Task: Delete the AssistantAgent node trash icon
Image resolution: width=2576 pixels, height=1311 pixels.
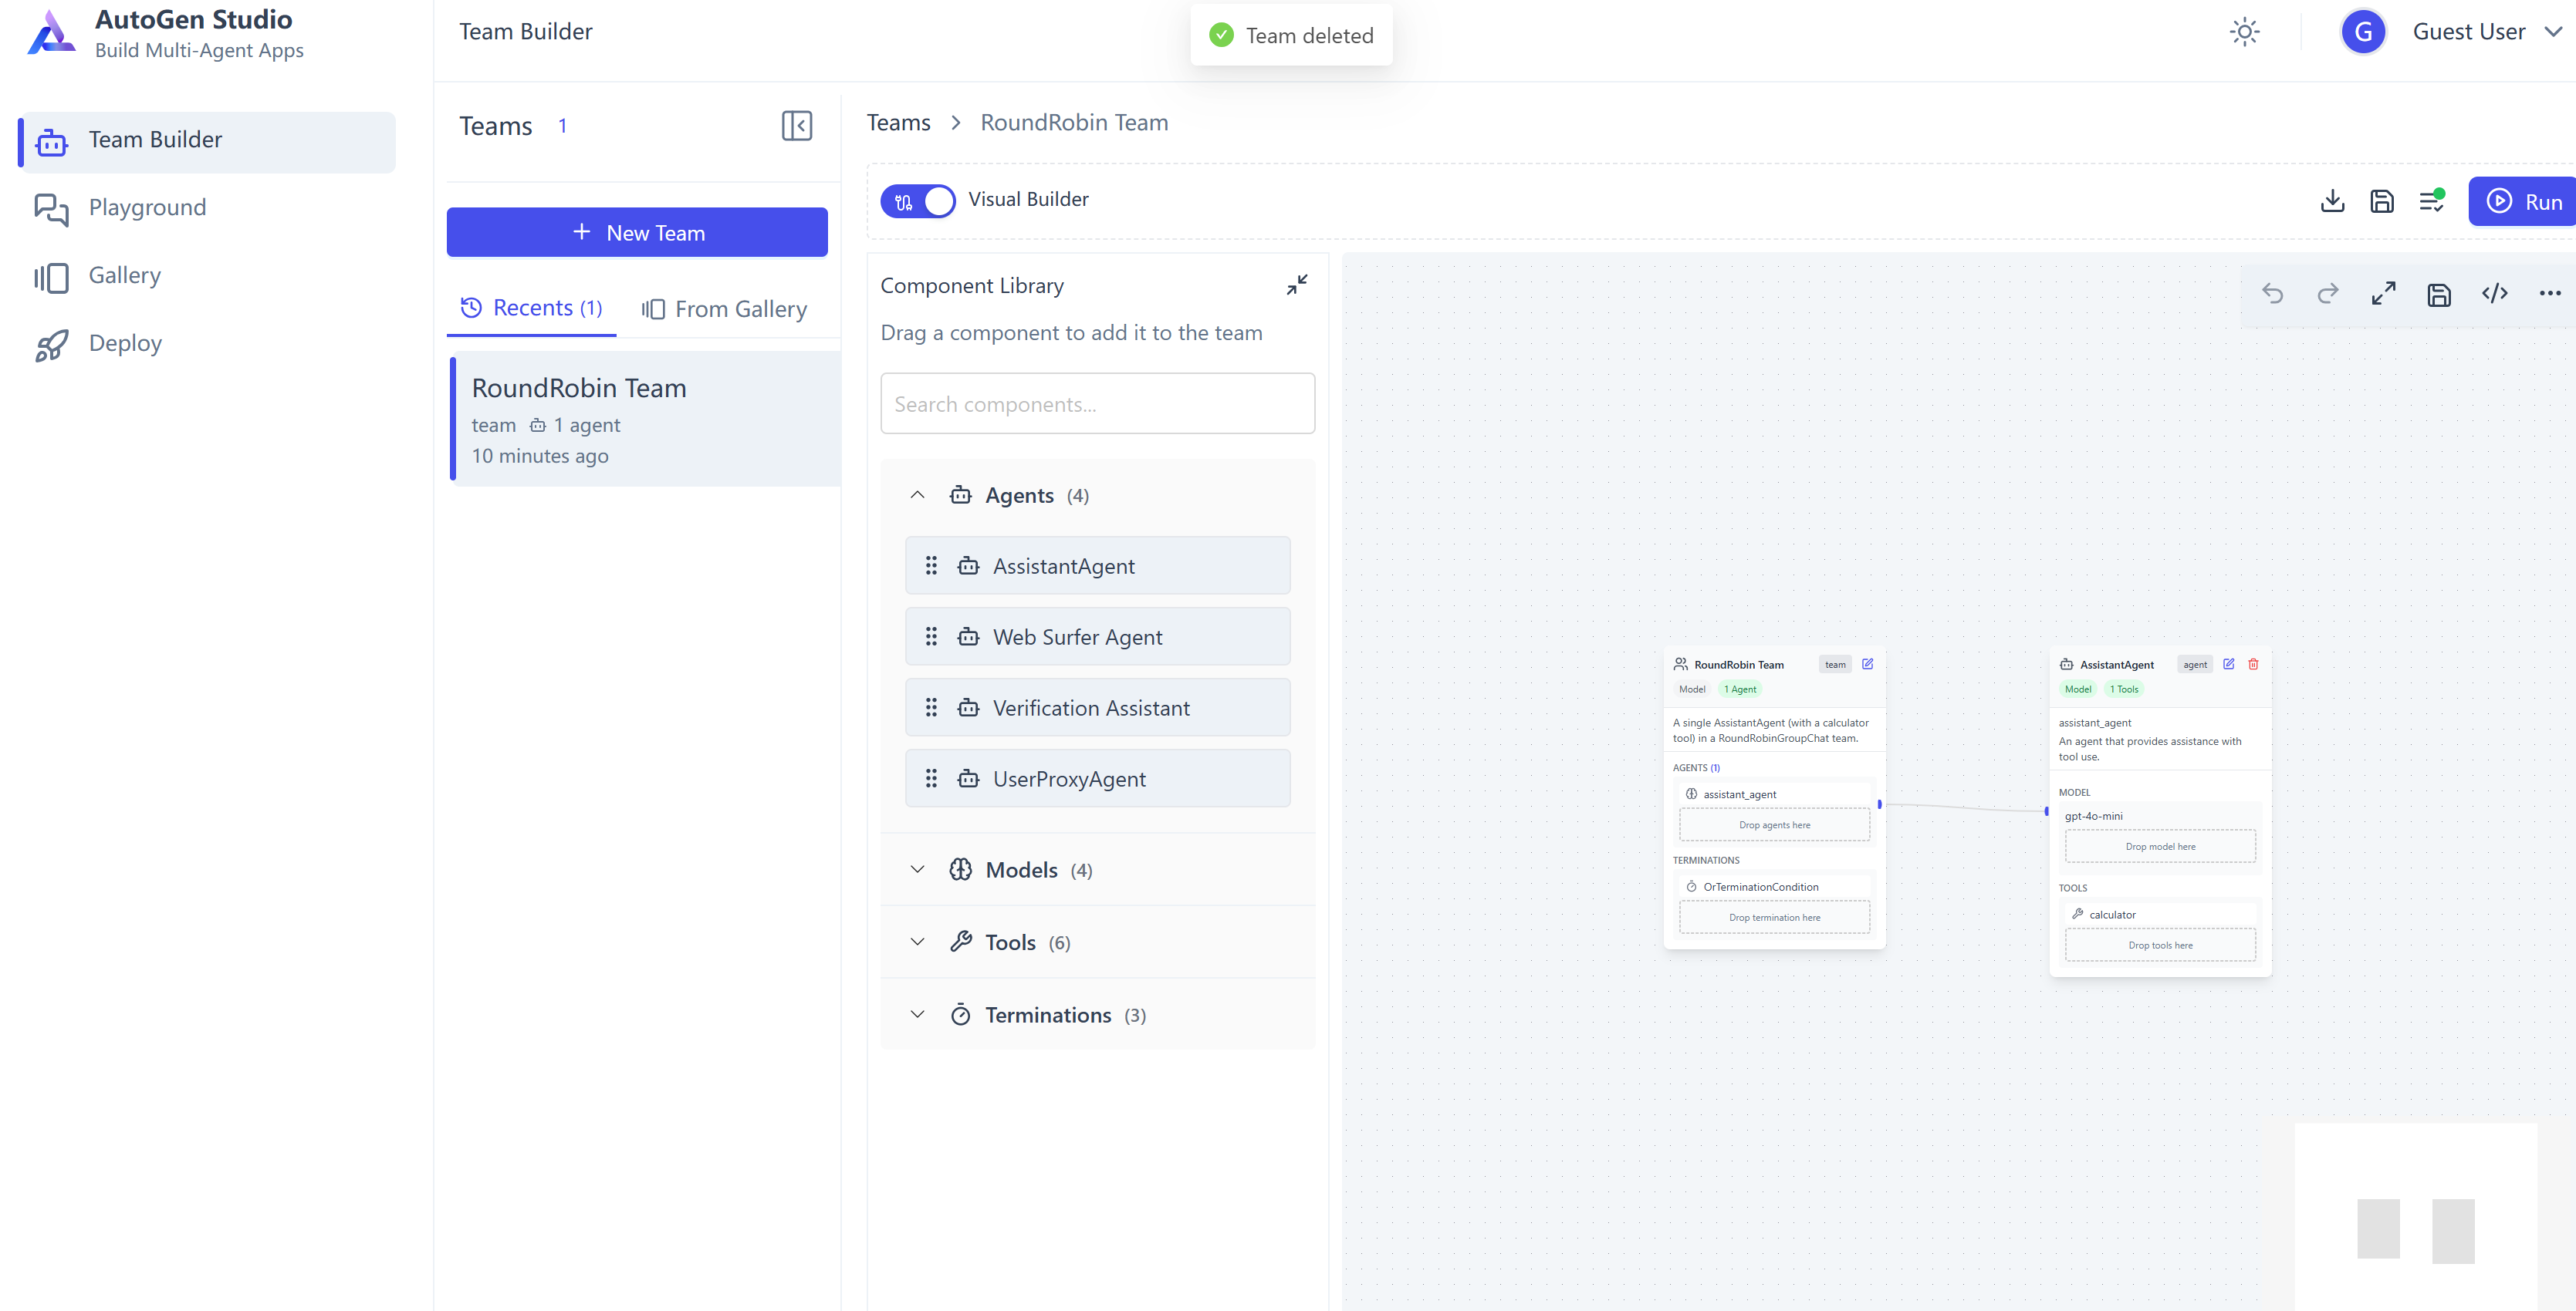Action: 2253,665
